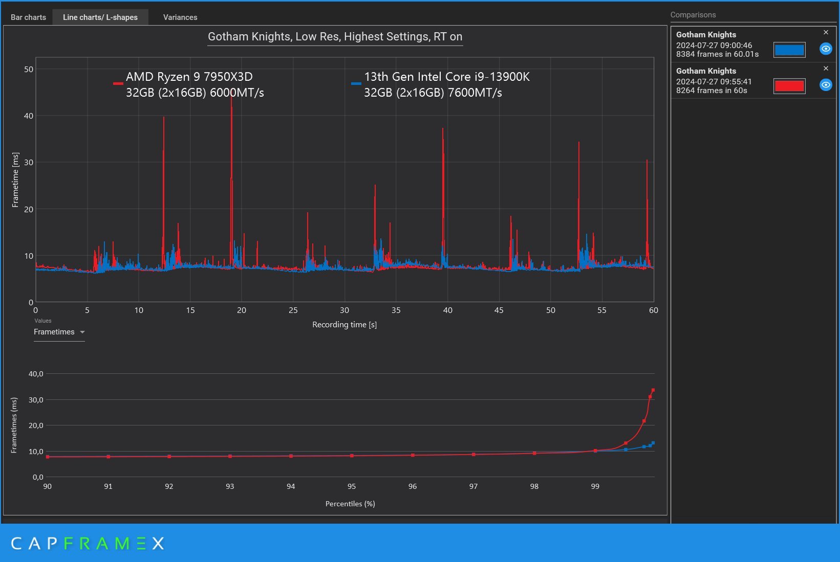The width and height of the screenshot is (840, 562).
Task: Click the AMD Ryzen 9 7950X3D legend entry
Action: [x=189, y=84]
